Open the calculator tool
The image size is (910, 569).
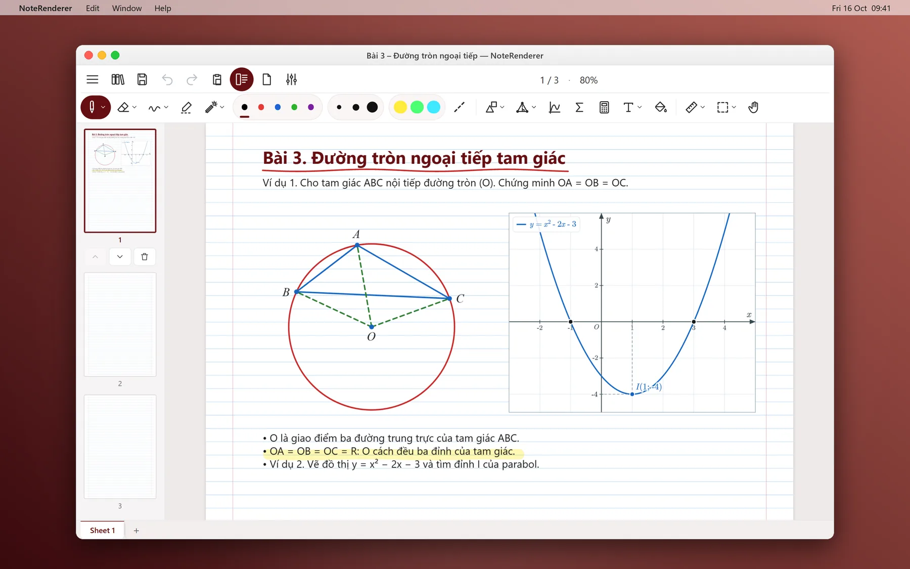pyautogui.click(x=604, y=107)
